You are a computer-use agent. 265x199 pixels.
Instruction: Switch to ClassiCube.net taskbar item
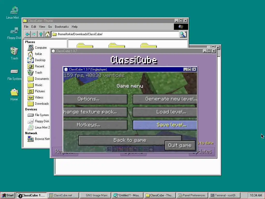(63, 195)
